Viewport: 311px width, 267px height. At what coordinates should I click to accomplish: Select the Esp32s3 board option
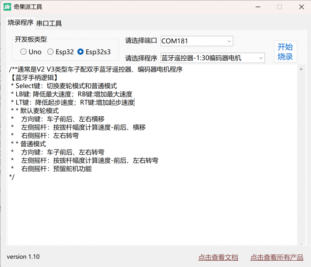tap(80, 52)
